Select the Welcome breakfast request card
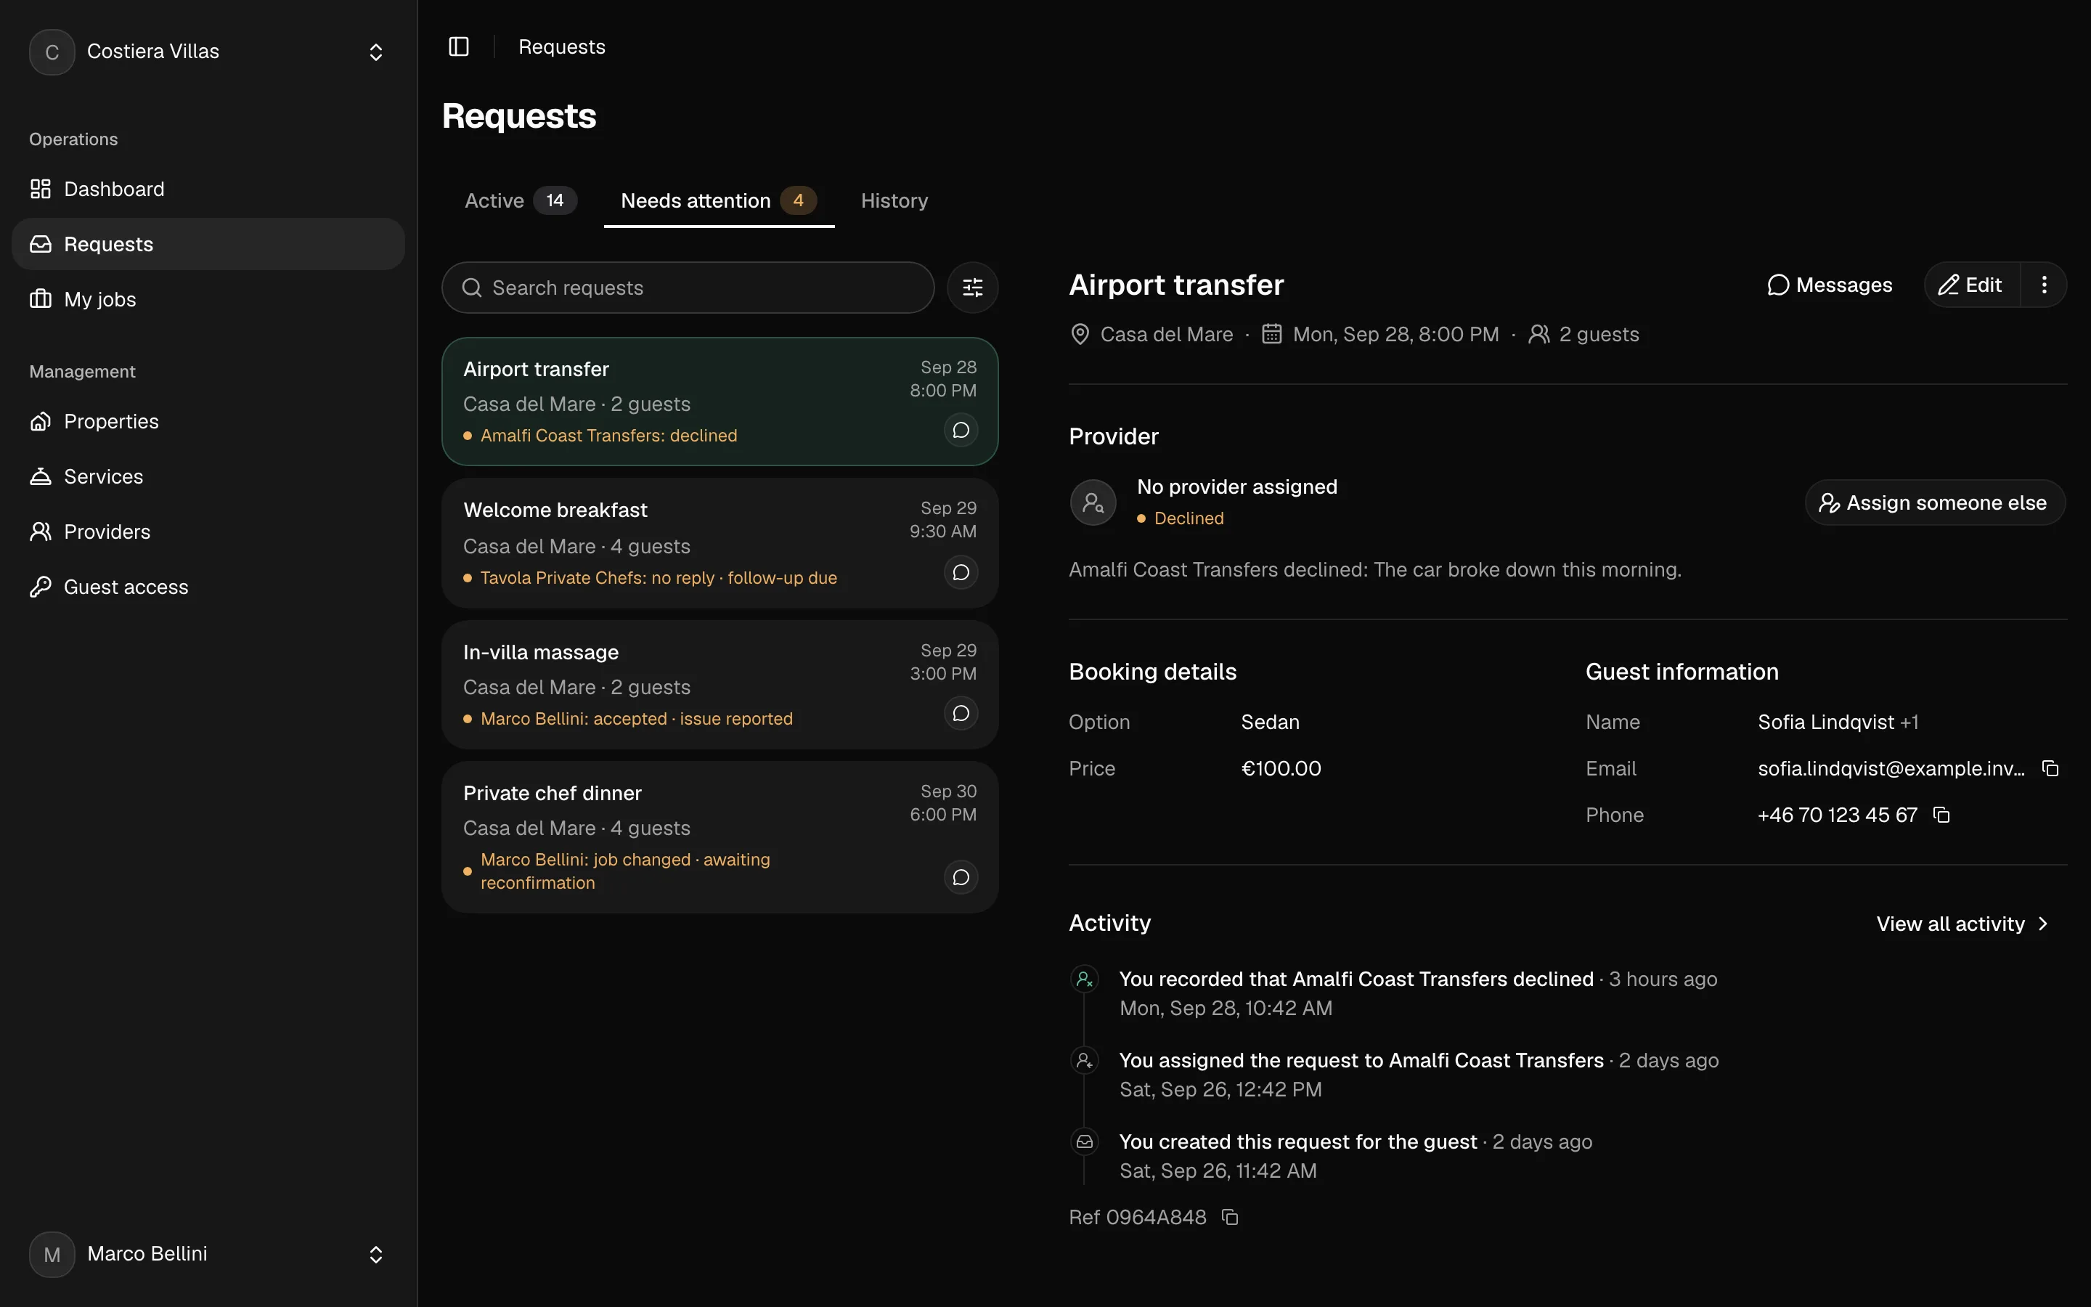This screenshot has width=2091, height=1307. click(x=720, y=543)
